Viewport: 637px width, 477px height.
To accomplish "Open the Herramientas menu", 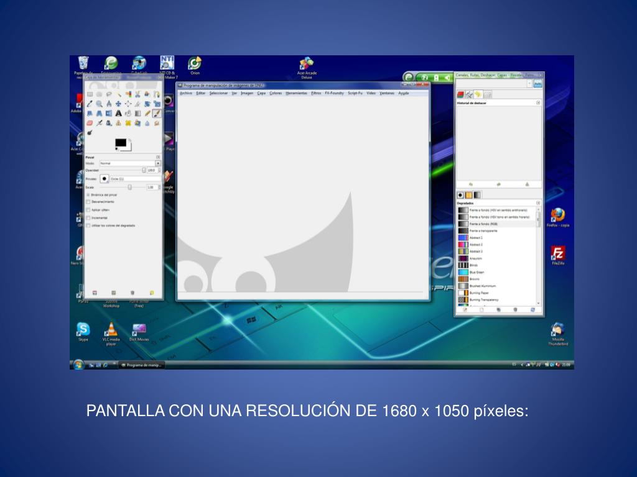I will (x=296, y=93).
